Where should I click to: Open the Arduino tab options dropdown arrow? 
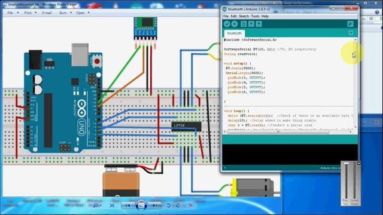point(351,33)
